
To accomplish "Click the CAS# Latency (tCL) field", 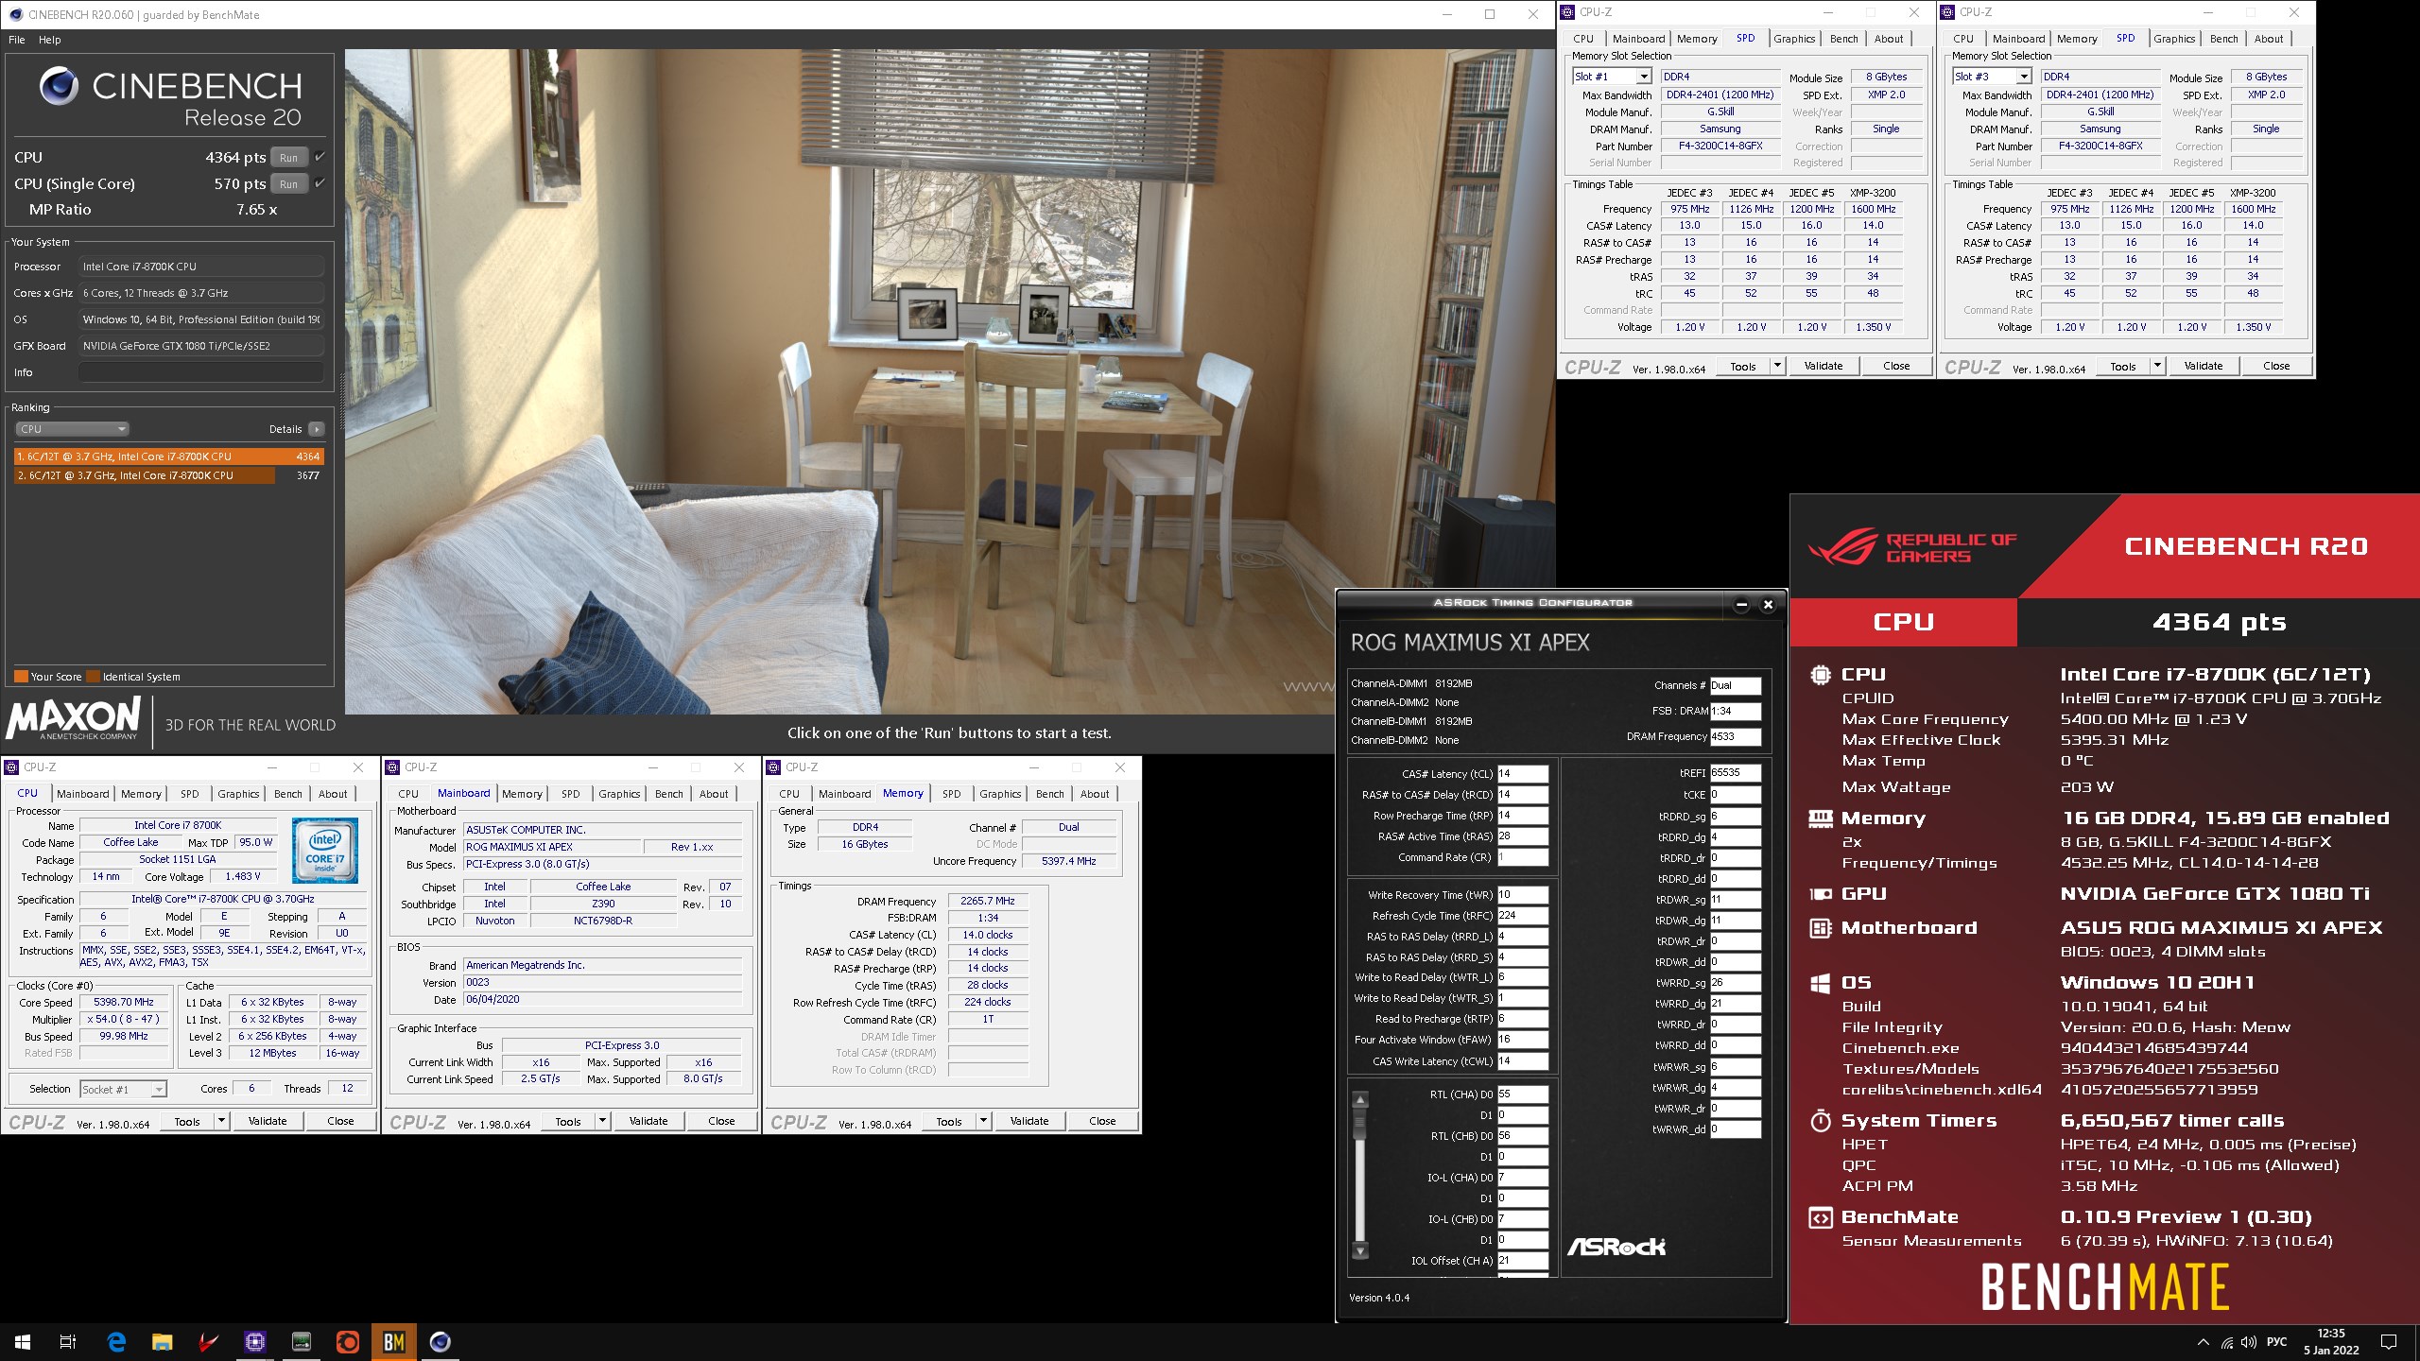I will (x=1522, y=774).
